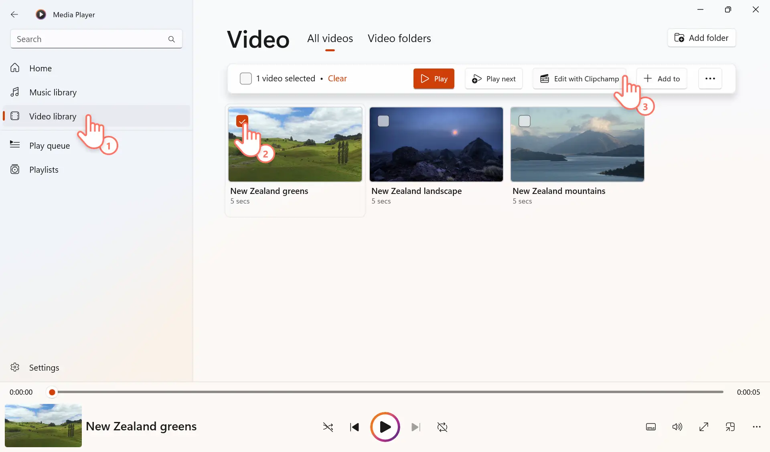Screen dimensions: 770x452
Task: Toggle checkbox on New Zealand landscape video
Action: tap(383, 120)
